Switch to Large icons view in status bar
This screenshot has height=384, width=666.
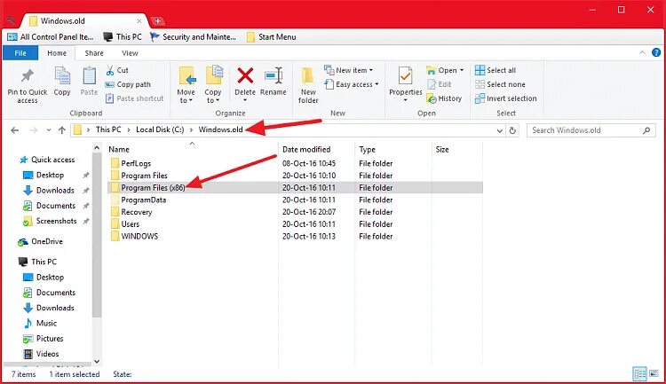(654, 374)
